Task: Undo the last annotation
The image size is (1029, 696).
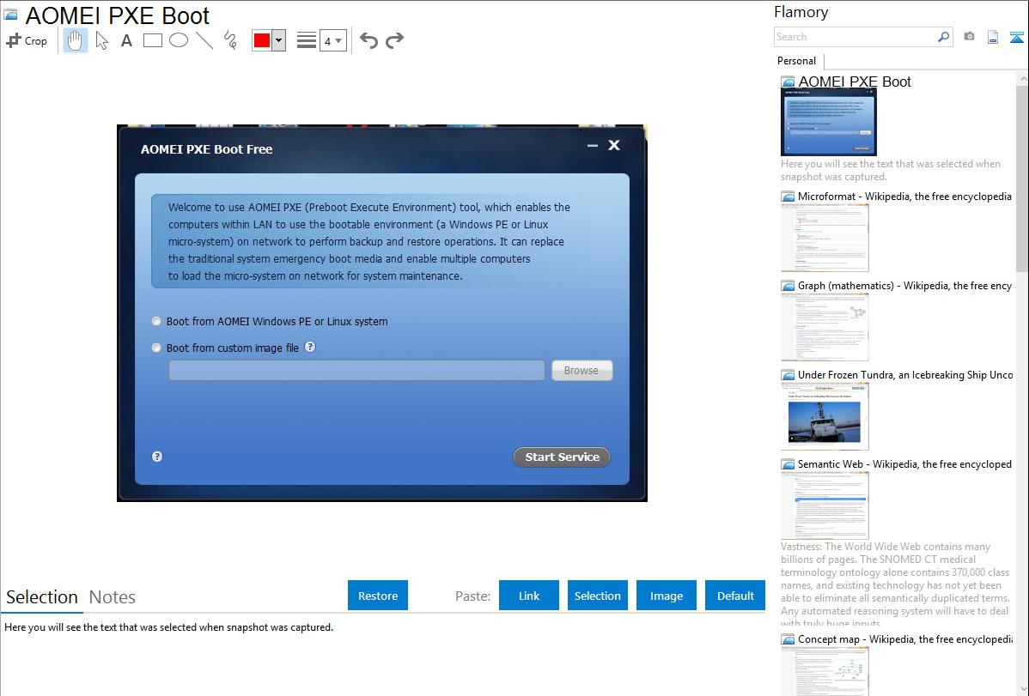Action: coord(368,40)
